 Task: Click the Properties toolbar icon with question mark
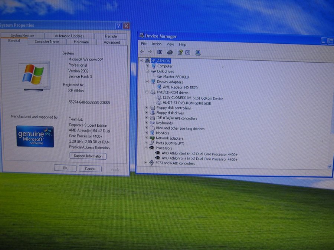coord(180,52)
